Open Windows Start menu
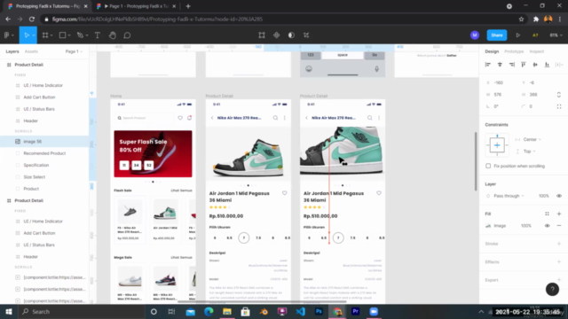Viewport: 568px width, 319px height. click(x=9, y=311)
